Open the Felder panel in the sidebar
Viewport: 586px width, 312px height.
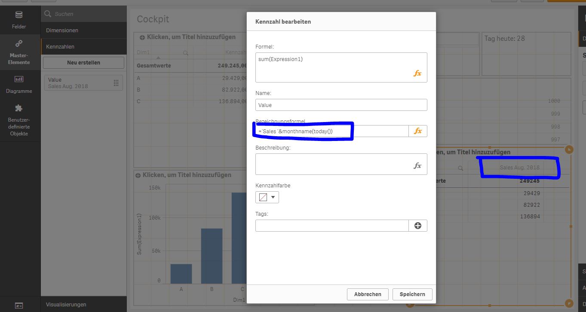coord(19,20)
